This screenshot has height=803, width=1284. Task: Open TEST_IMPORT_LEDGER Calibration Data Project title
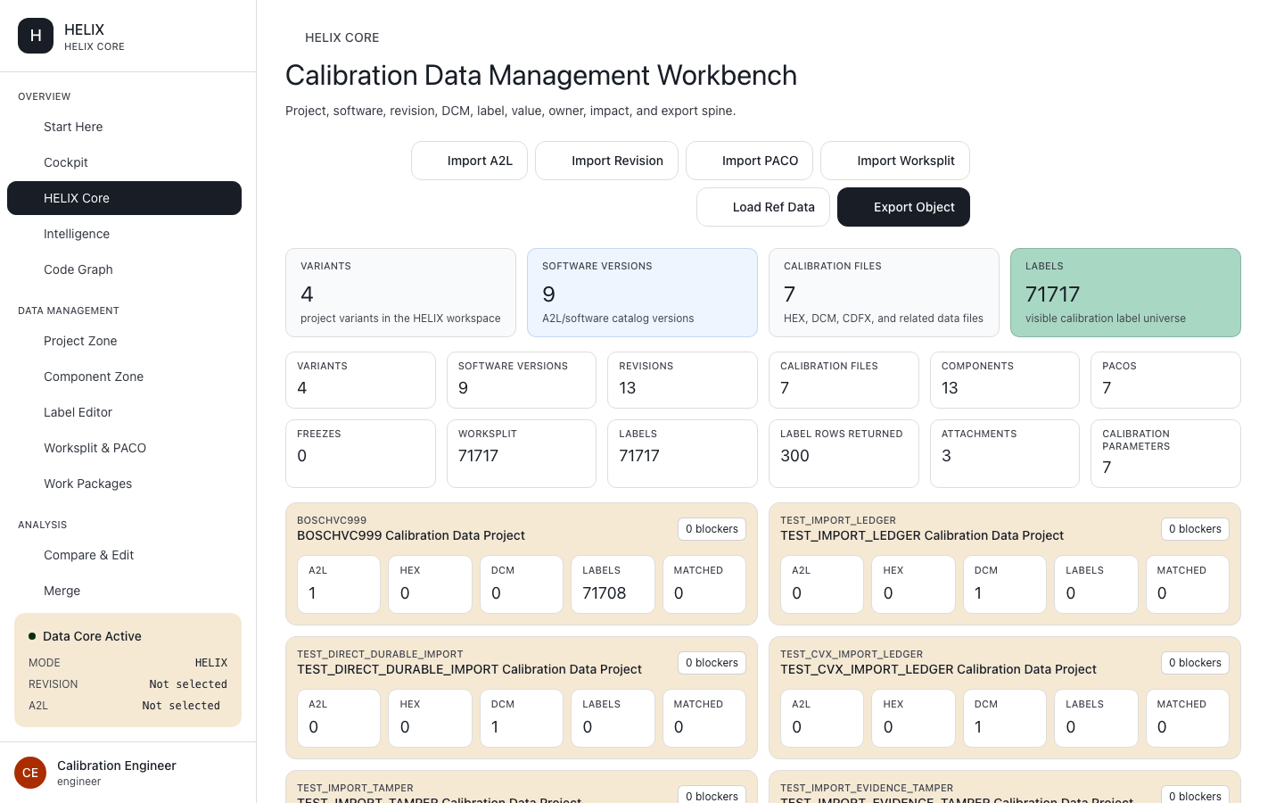click(x=922, y=535)
